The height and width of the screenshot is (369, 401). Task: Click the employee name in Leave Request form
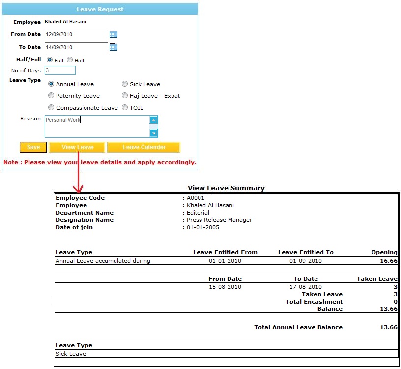65,22
